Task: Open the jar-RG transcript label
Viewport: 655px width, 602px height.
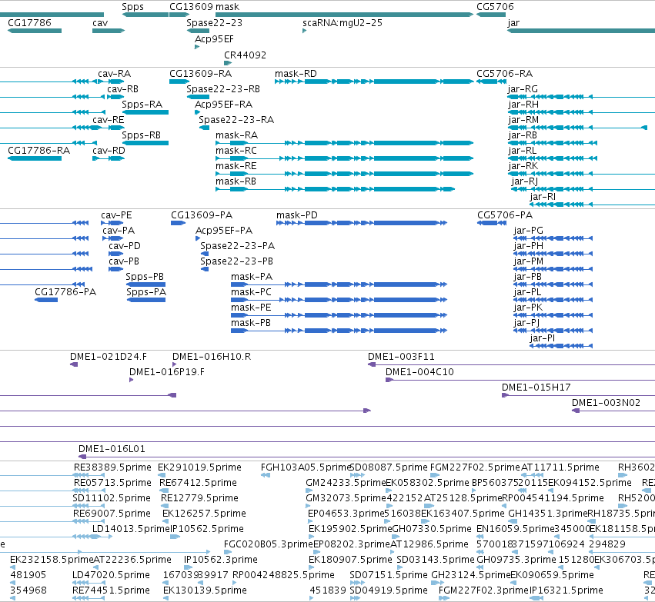Action: click(523, 89)
